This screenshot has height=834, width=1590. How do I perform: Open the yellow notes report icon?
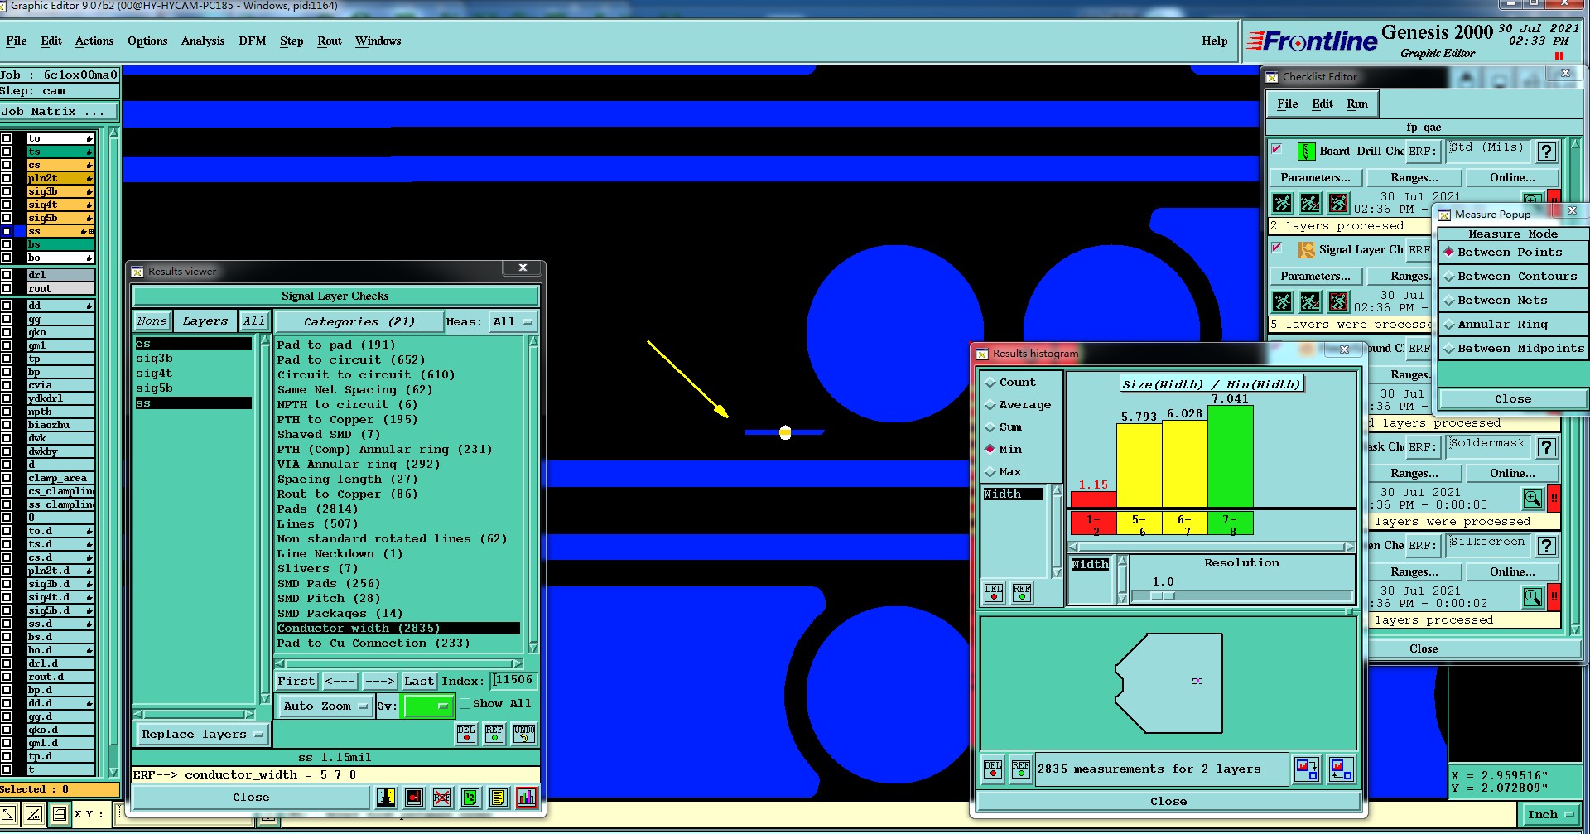point(499,797)
